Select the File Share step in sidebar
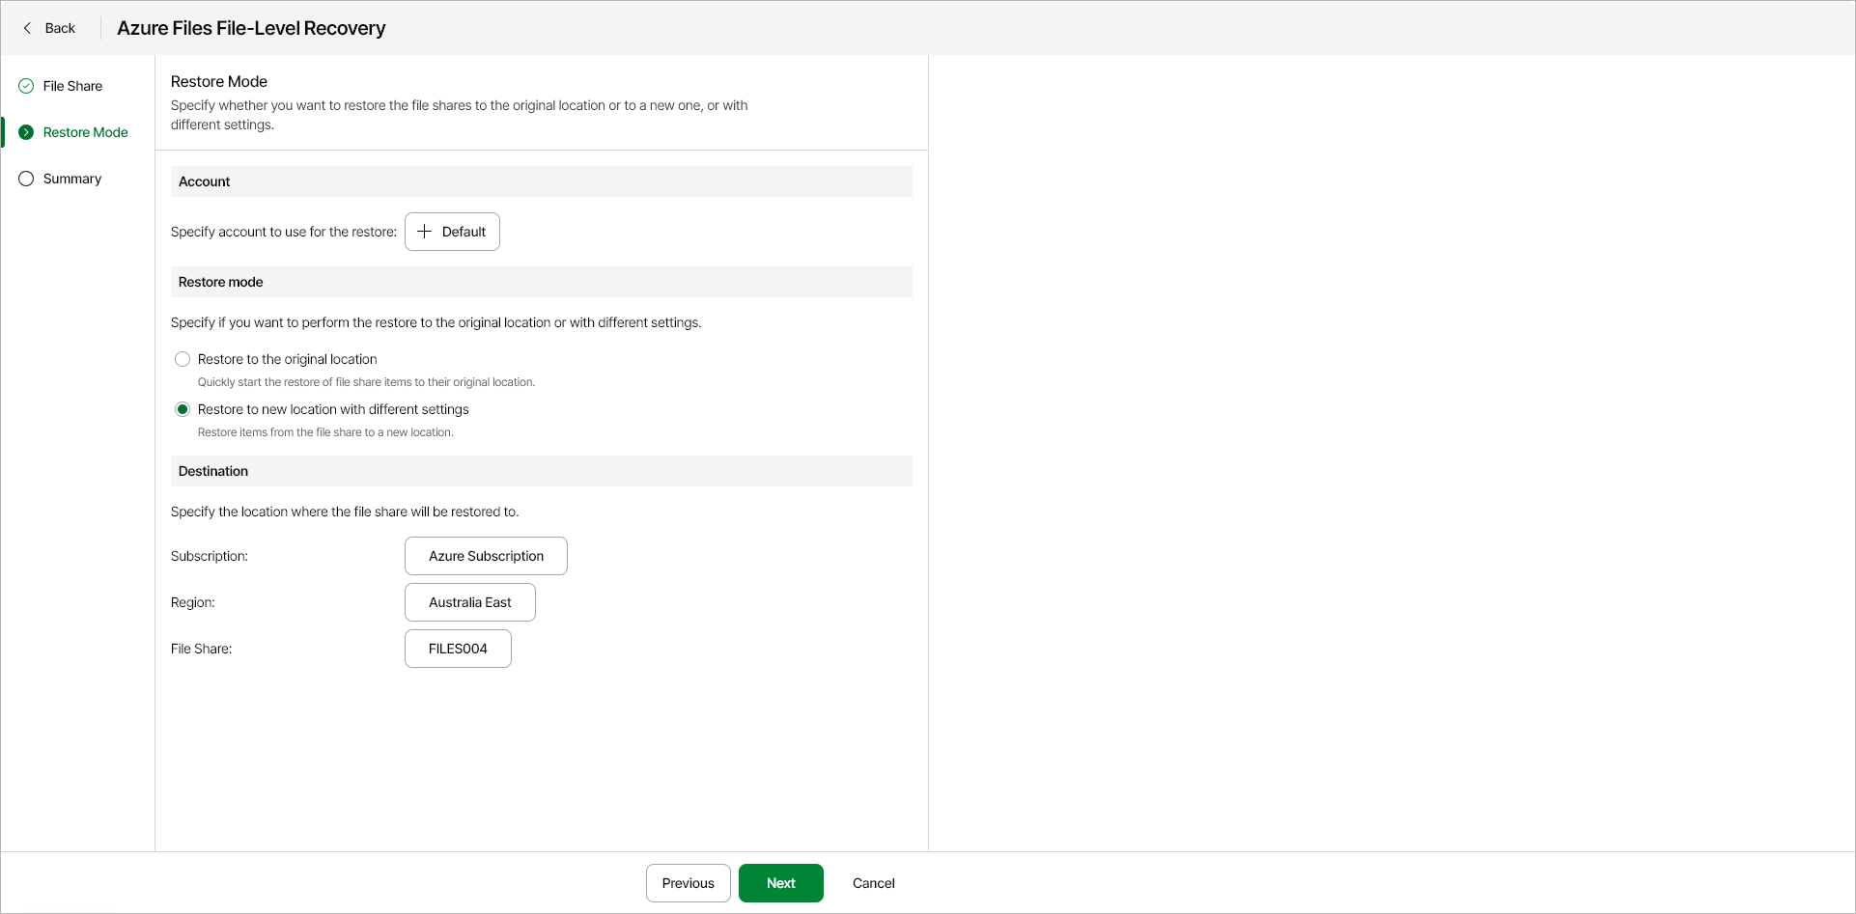Screen dimensions: 1856x914 pyautogui.click(x=73, y=86)
